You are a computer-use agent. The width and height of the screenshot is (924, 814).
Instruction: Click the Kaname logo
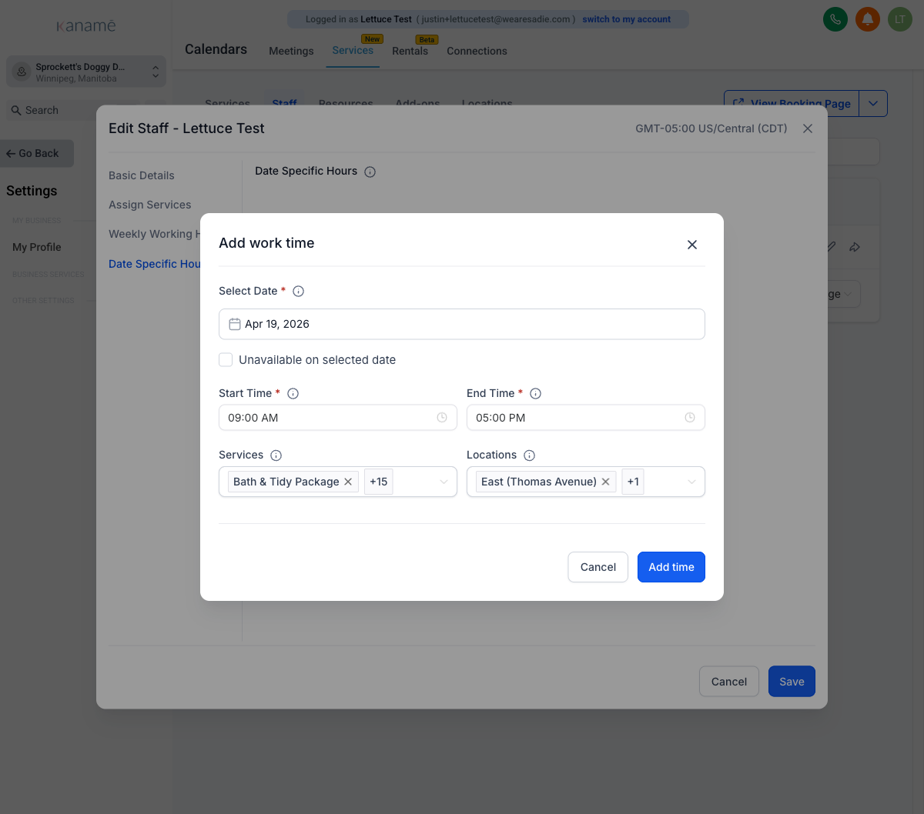[x=86, y=26]
